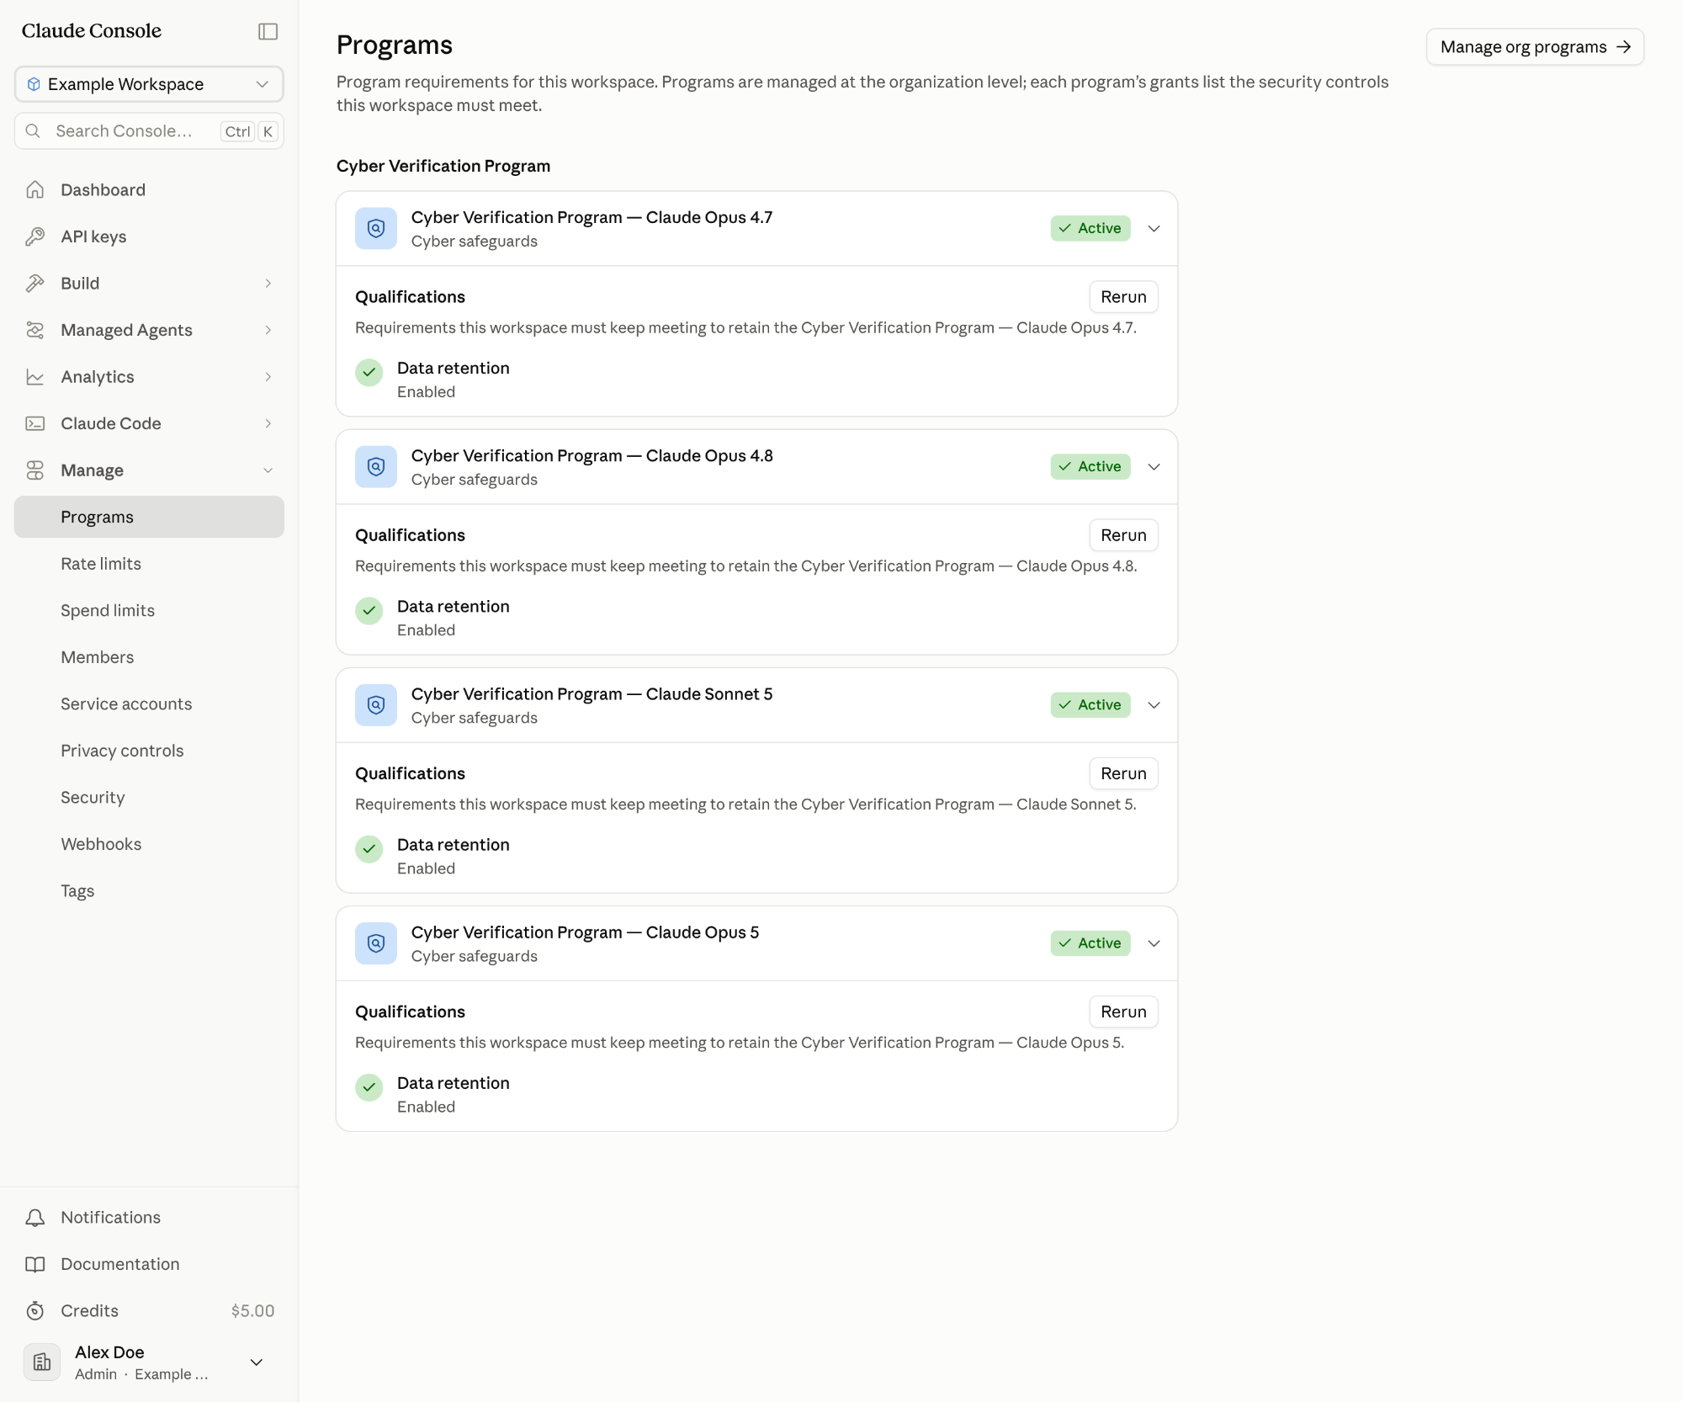This screenshot has width=1682, height=1402.
Task: Rerun qualifications for Claude Opus 4.7
Action: [x=1123, y=297]
